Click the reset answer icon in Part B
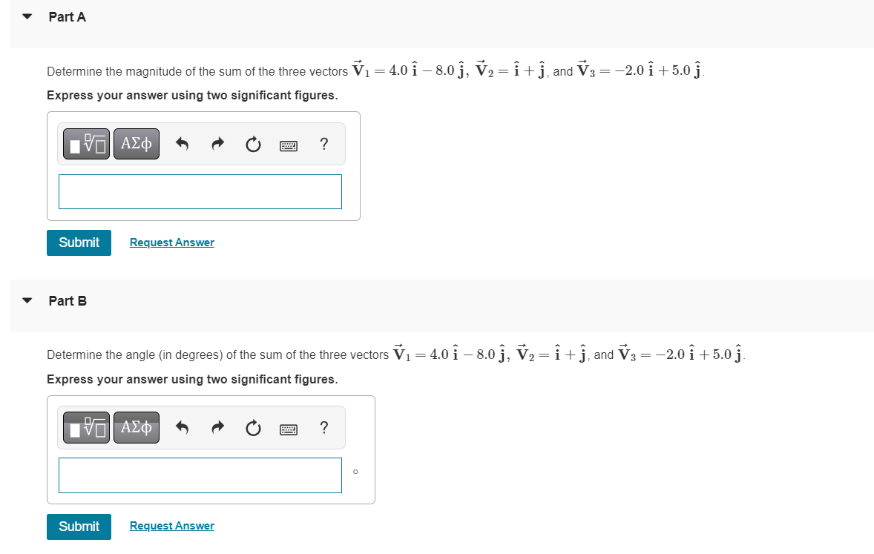The width and height of the screenshot is (874, 554). pyautogui.click(x=253, y=427)
